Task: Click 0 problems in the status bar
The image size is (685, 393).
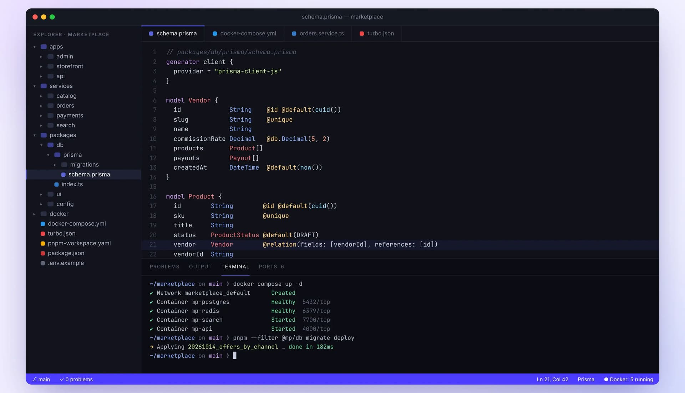Action: pyautogui.click(x=76, y=379)
